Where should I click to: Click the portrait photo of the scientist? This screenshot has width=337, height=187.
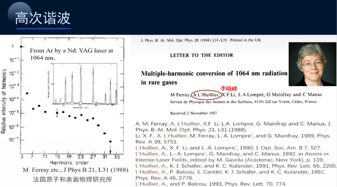tap(312, 64)
